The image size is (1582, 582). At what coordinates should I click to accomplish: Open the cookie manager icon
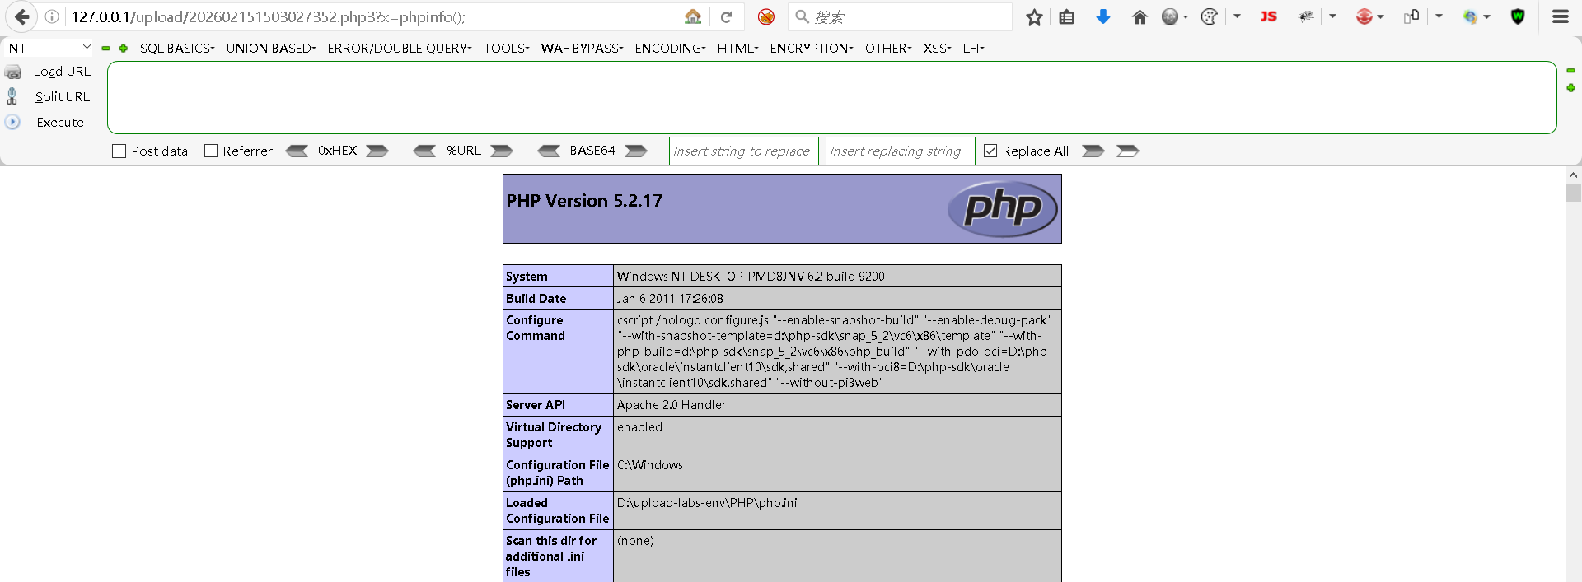[1210, 16]
